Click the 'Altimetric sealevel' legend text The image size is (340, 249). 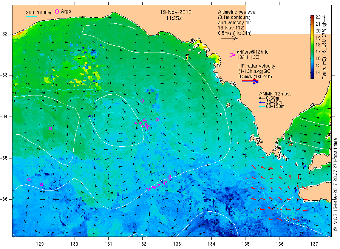[237, 12]
